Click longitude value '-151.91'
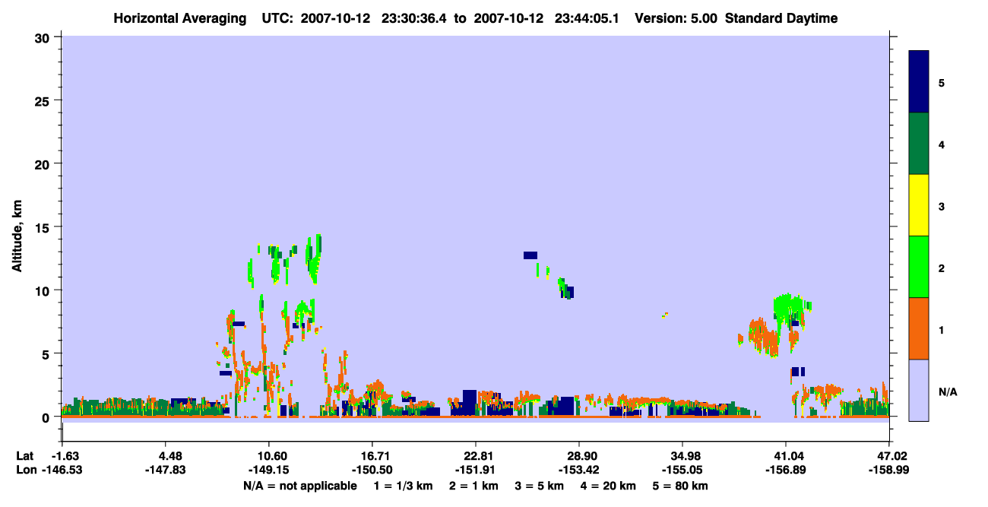988x507 pixels. pyautogui.click(x=476, y=470)
